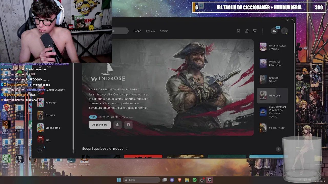Add Windrose to wishlist with bookmark button

click(x=128, y=125)
